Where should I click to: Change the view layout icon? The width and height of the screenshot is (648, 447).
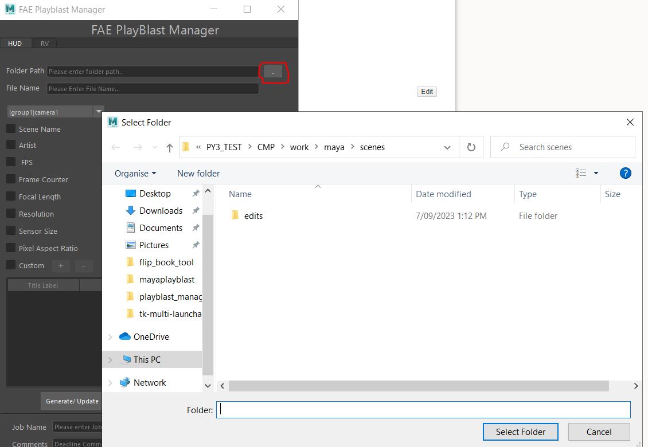tap(581, 173)
